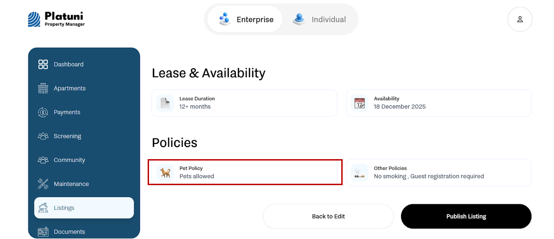The image size is (554, 239).
Task: Click the Back to Edit button
Action: 328,216
